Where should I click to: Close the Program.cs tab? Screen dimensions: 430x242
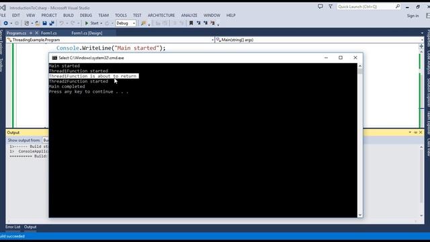[x=36, y=33]
